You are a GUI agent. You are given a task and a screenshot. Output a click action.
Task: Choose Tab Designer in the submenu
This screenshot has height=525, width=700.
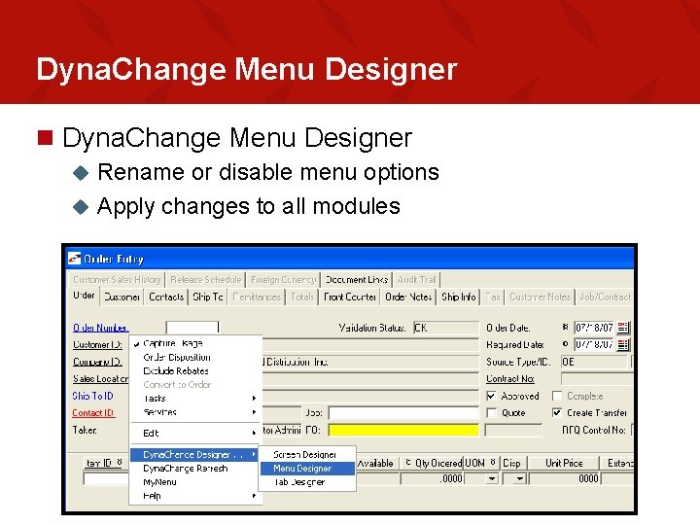(x=307, y=482)
